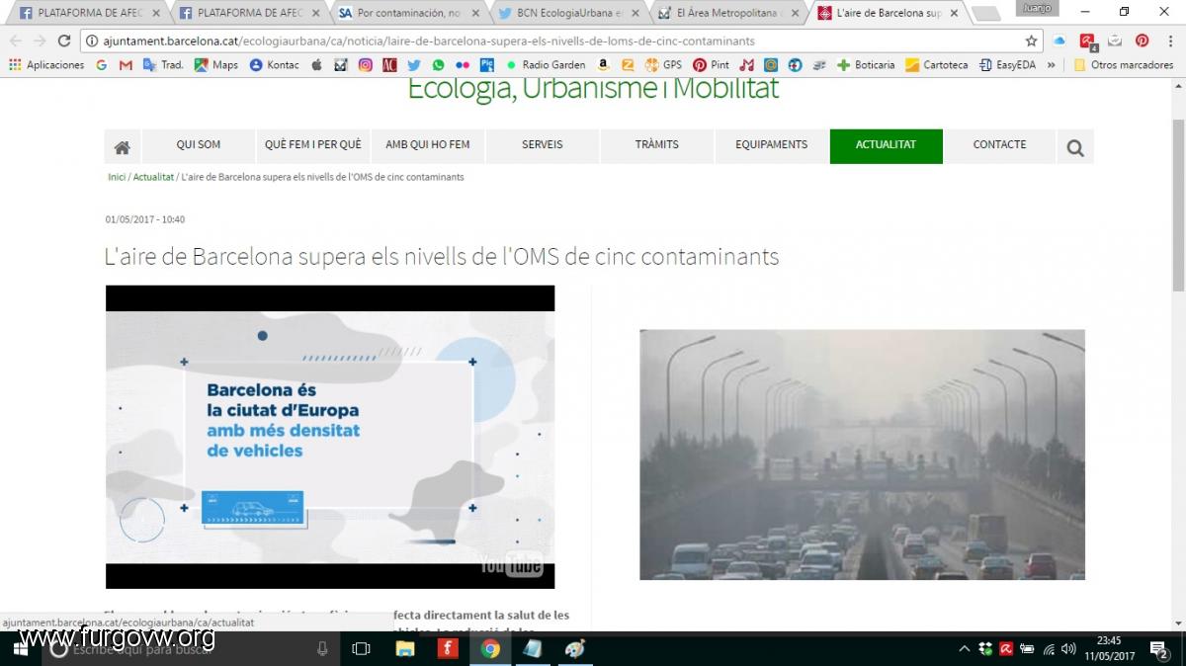Click the home icon in site navigation
Viewport: 1186px width, 666px height.
[x=123, y=147]
